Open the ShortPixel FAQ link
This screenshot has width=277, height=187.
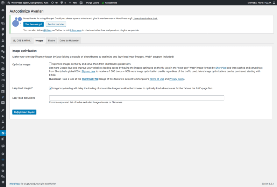(90, 79)
